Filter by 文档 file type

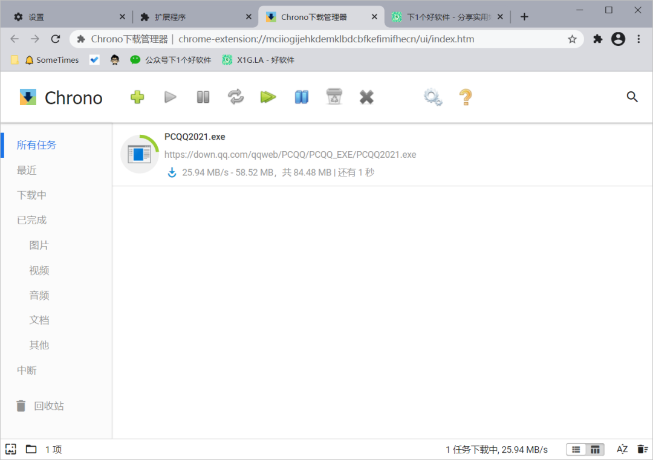(39, 320)
